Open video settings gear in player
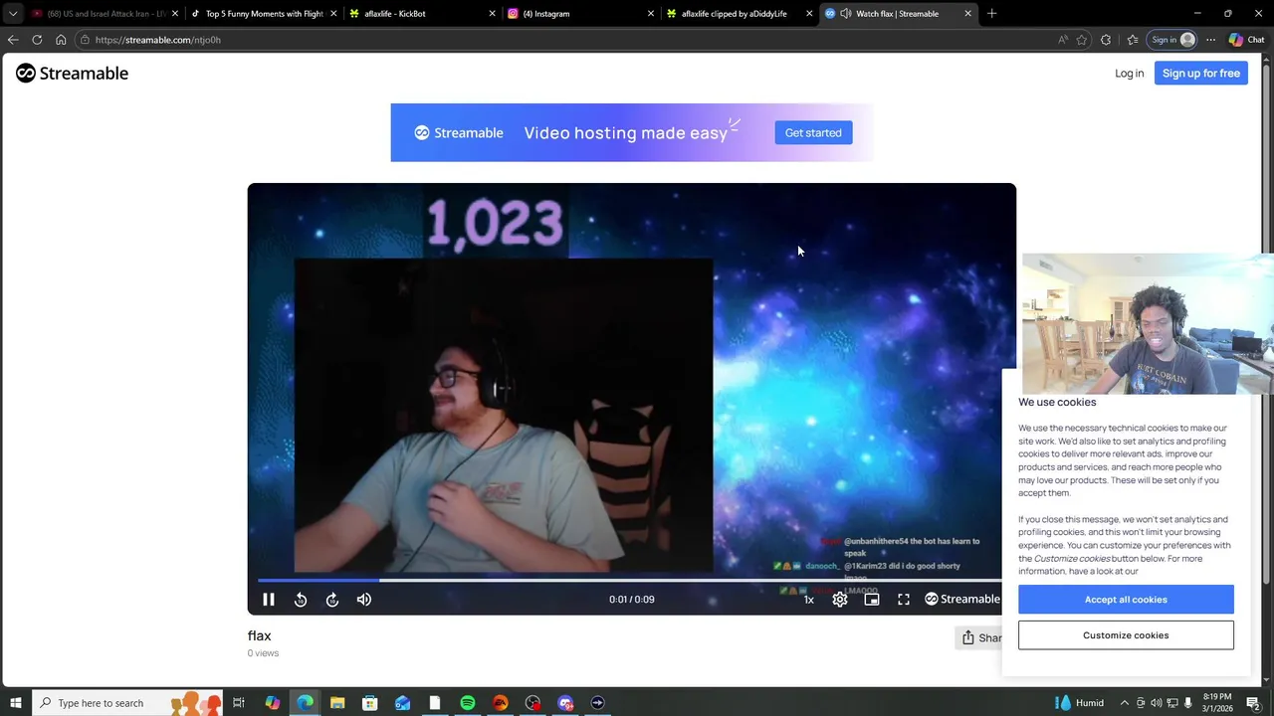This screenshot has height=716, width=1274. coord(840,600)
